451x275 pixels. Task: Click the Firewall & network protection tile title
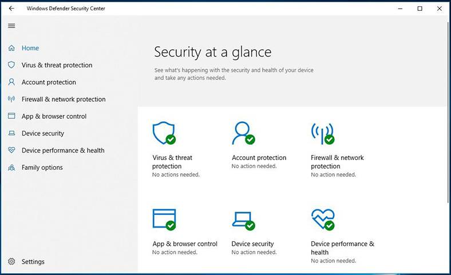pyautogui.click(x=337, y=162)
